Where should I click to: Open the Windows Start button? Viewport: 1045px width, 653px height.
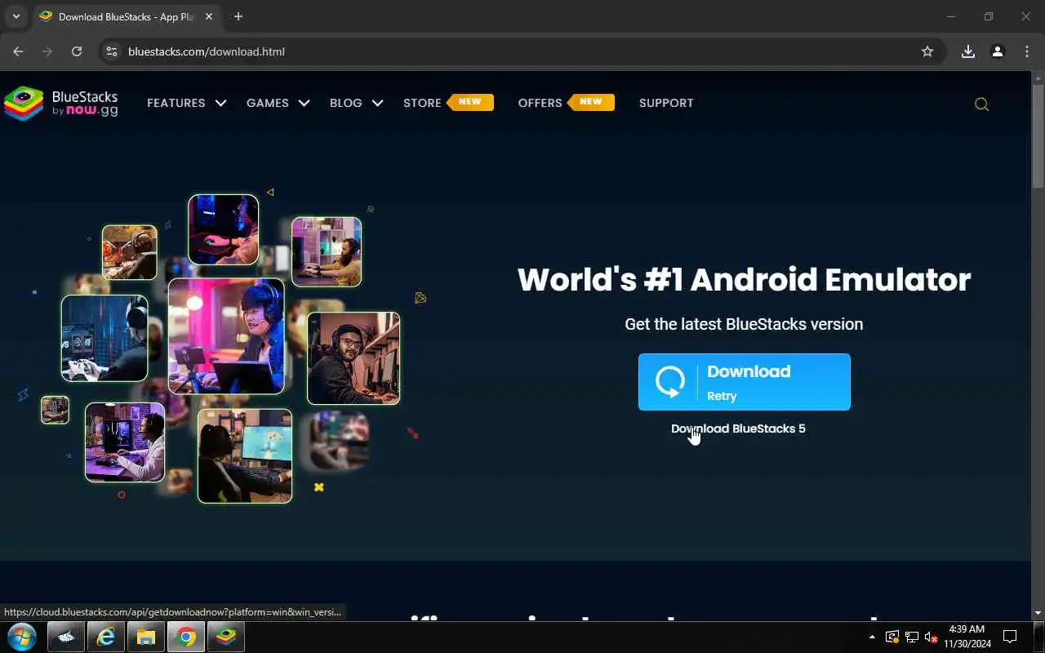tap(21, 637)
